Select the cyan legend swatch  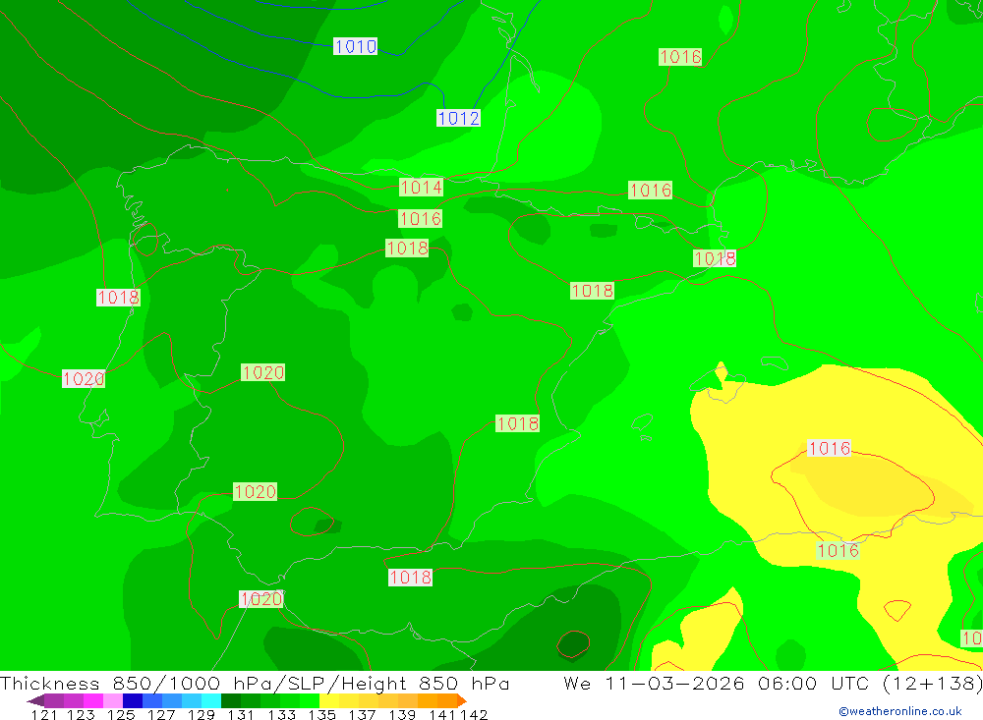[x=210, y=700]
